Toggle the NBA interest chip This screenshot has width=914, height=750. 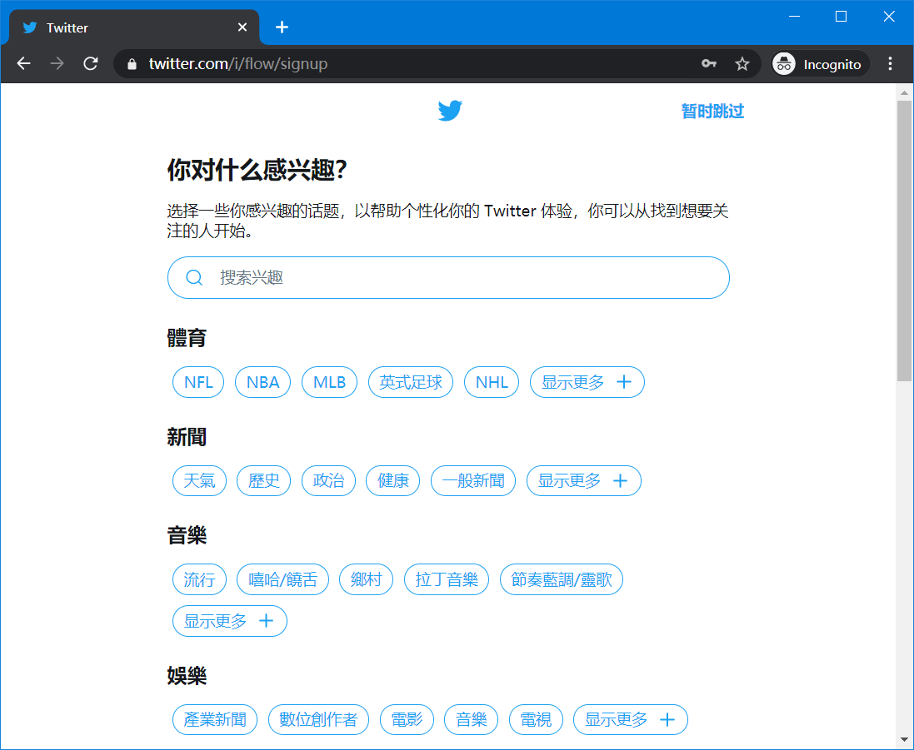263,382
